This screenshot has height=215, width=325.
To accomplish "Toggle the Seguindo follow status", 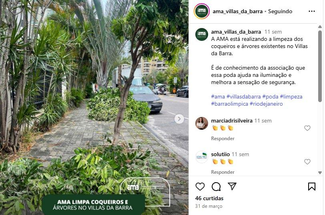I will [x=280, y=11].
